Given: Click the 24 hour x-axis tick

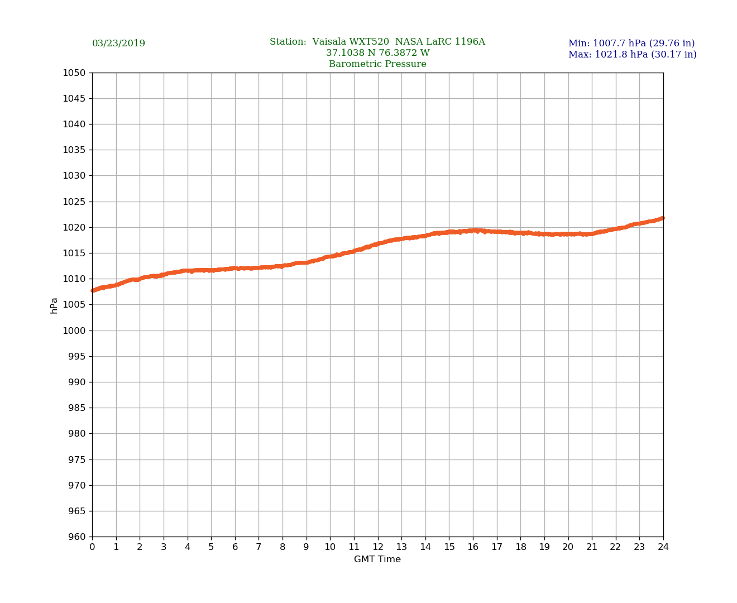Looking at the screenshot, I should (x=663, y=547).
